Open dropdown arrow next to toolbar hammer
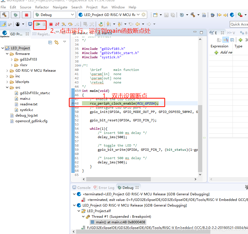Image resolution: width=248 pixels, height=234 pixels. pos(198,15)
